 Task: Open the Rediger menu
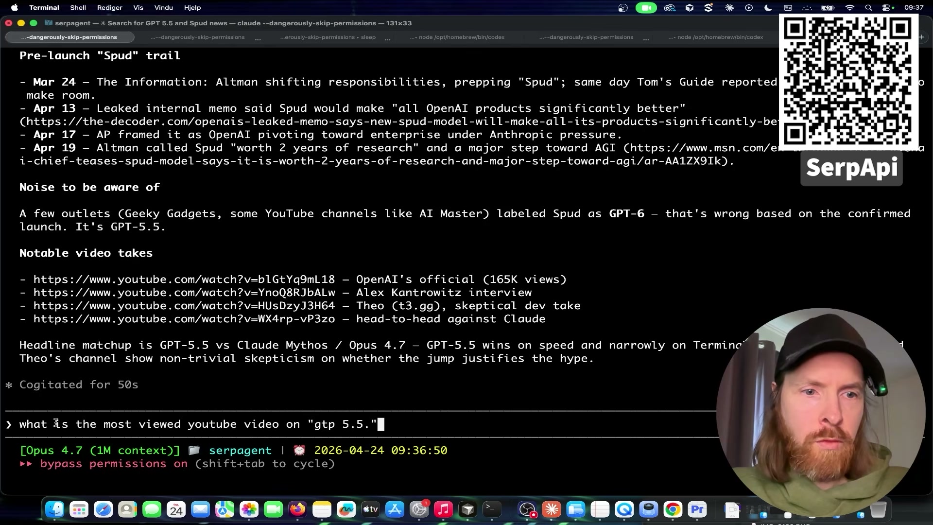[x=110, y=8]
